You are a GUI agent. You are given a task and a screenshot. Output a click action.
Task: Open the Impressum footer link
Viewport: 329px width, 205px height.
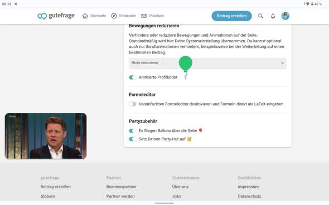point(248,187)
